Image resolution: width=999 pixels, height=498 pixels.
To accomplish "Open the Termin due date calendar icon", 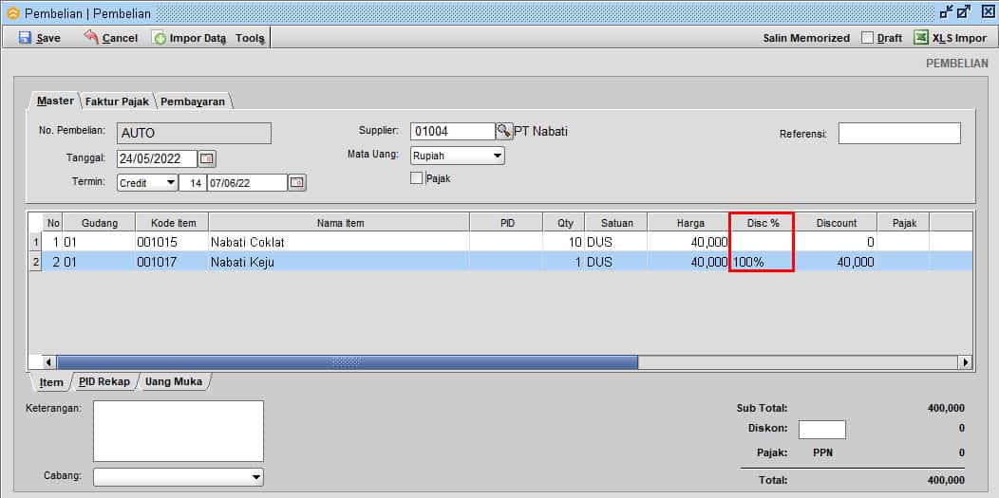I will pos(297,182).
